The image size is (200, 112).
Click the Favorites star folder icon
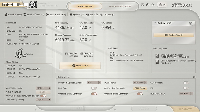point(6,15)
